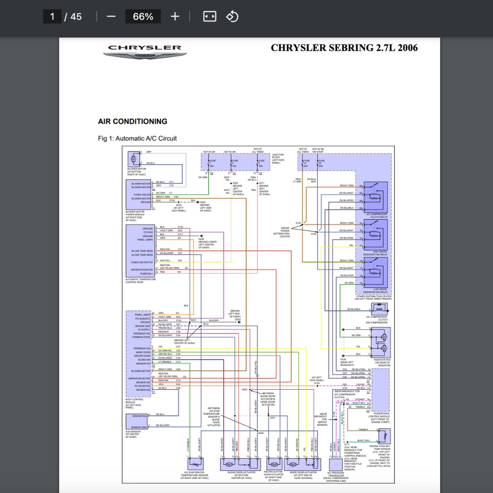493x493 pixels.
Task: Click the Body Control Module block
Action: click(139, 354)
